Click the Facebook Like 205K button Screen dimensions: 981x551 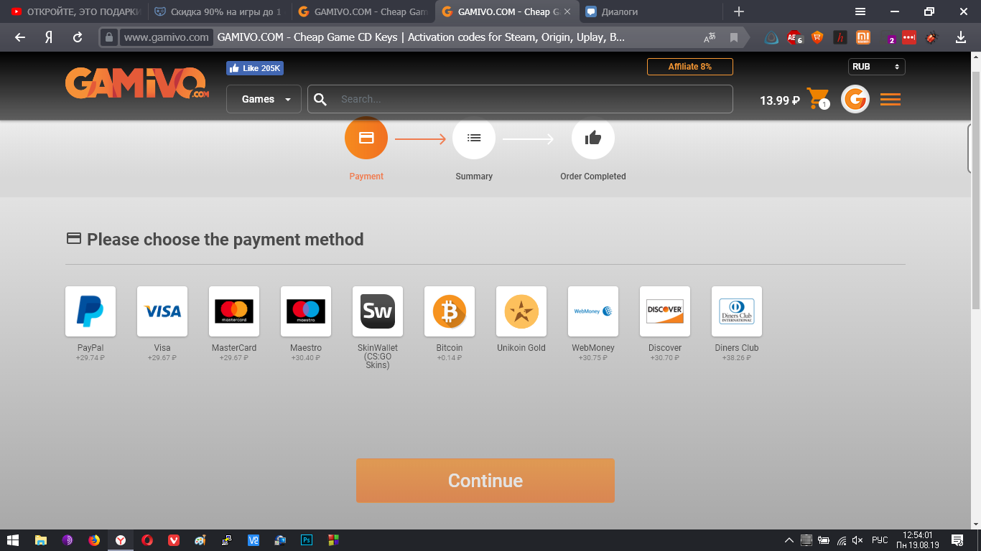[255, 68]
